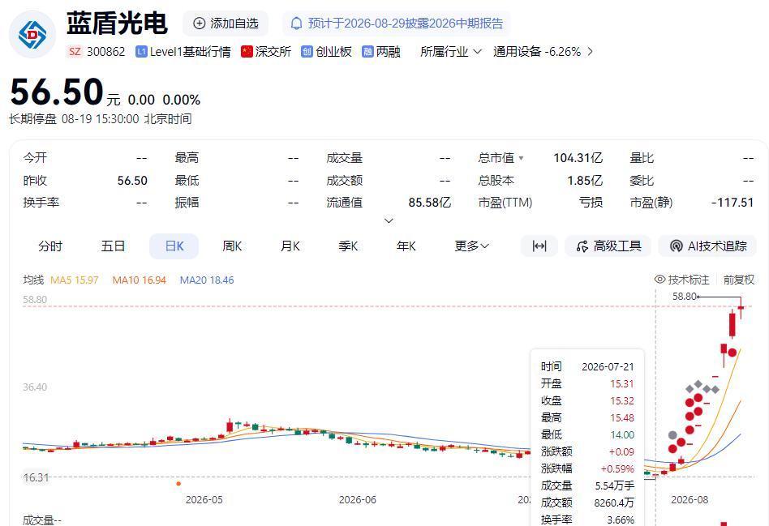Open the 更多 period dropdown
The image size is (769, 526).
point(471,246)
